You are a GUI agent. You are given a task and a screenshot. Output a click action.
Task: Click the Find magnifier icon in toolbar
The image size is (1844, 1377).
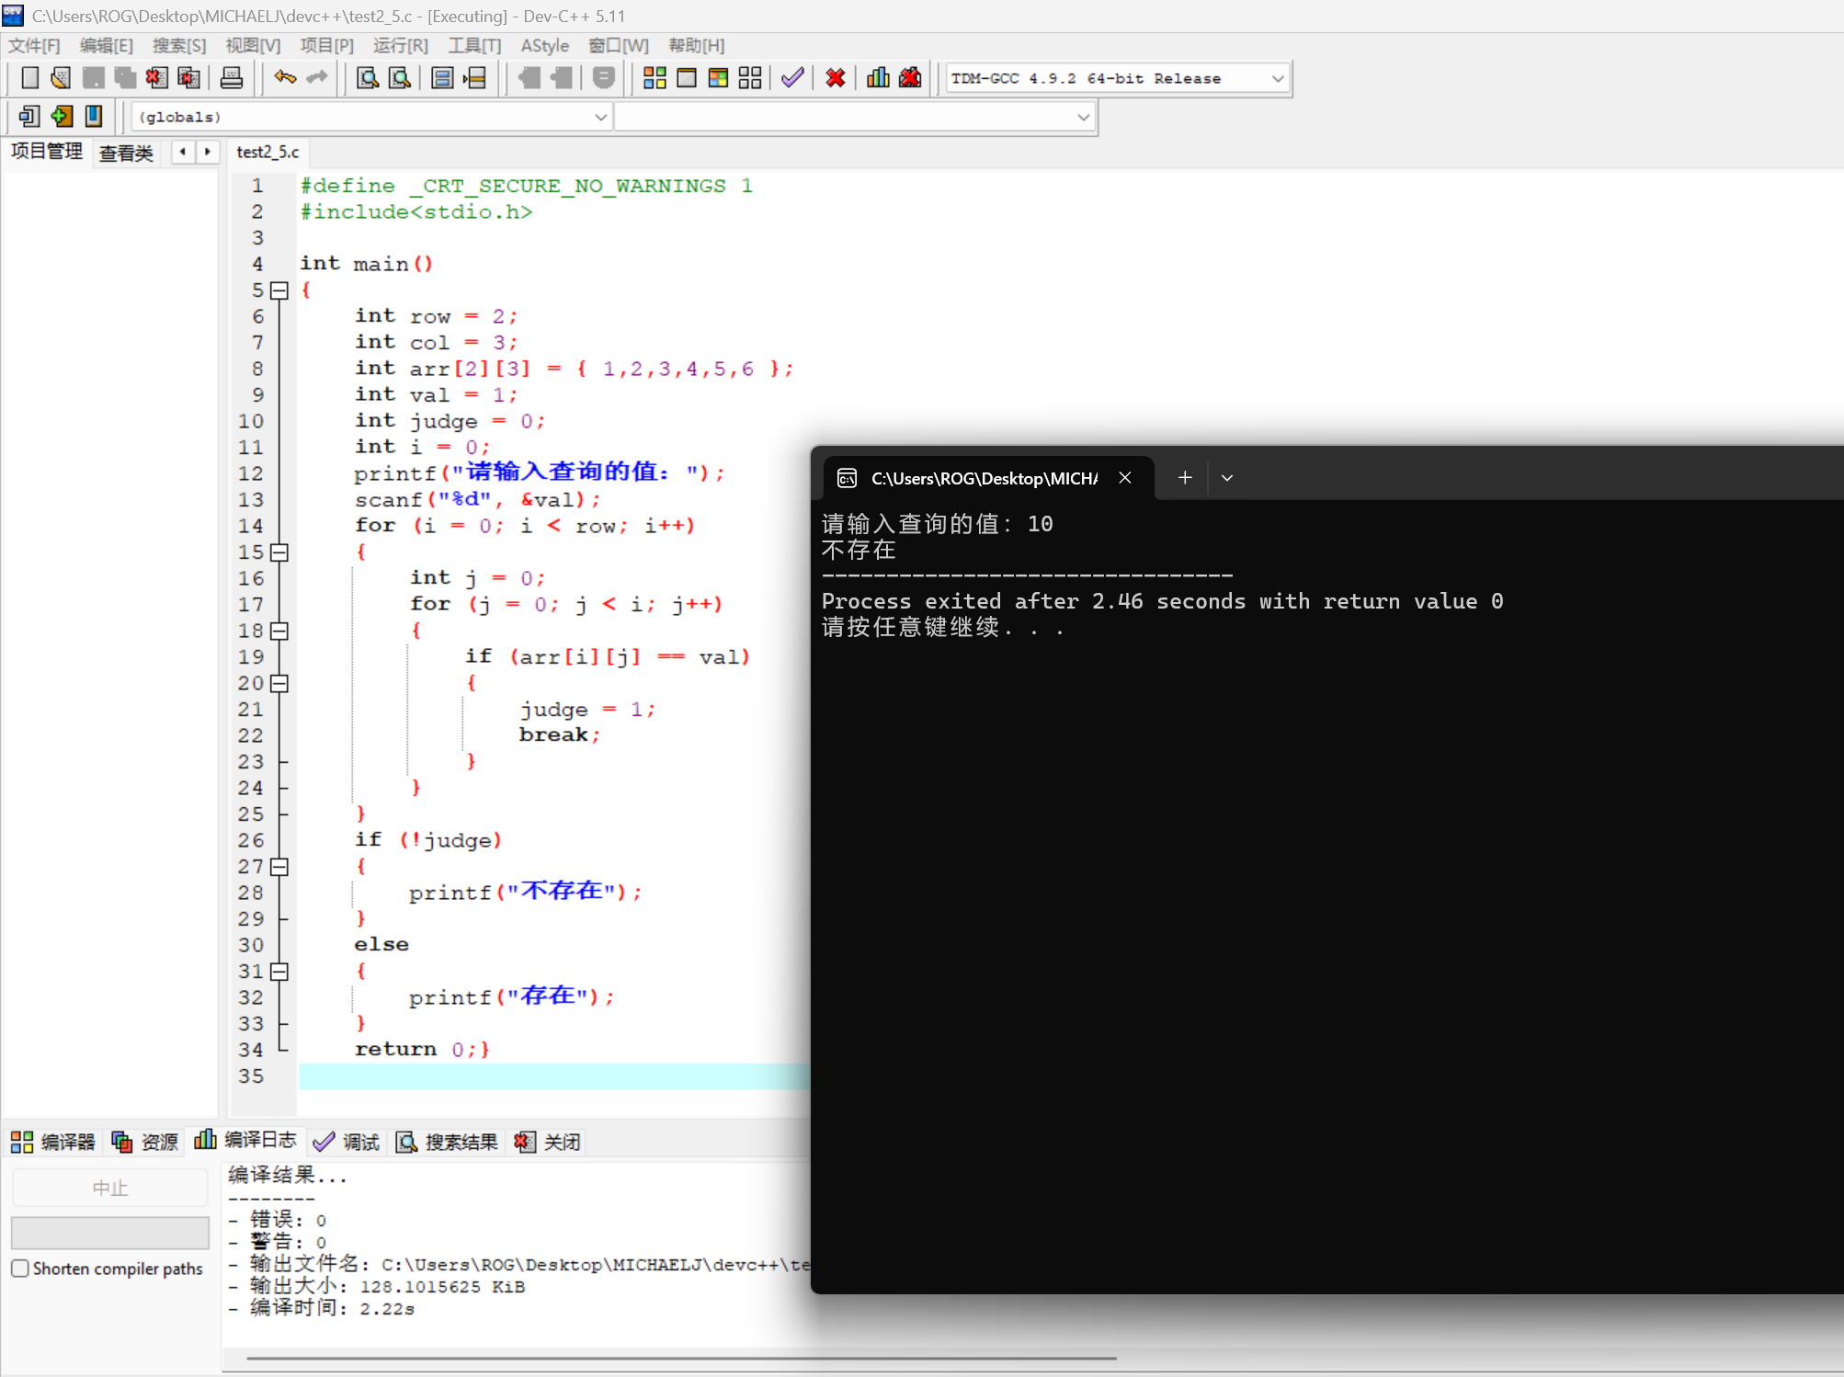[368, 78]
